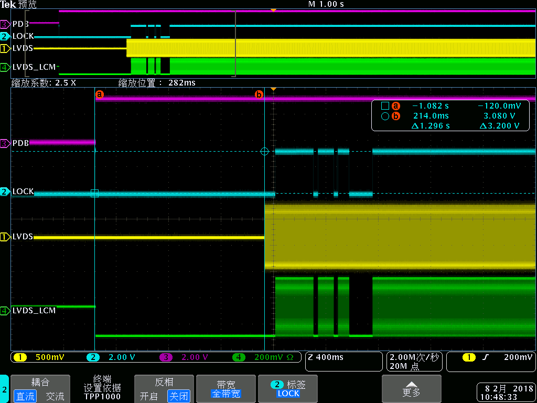Screen dimensions: 537x403
Task: Click cursor b time value 214.0ms
Action: point(431,116)
